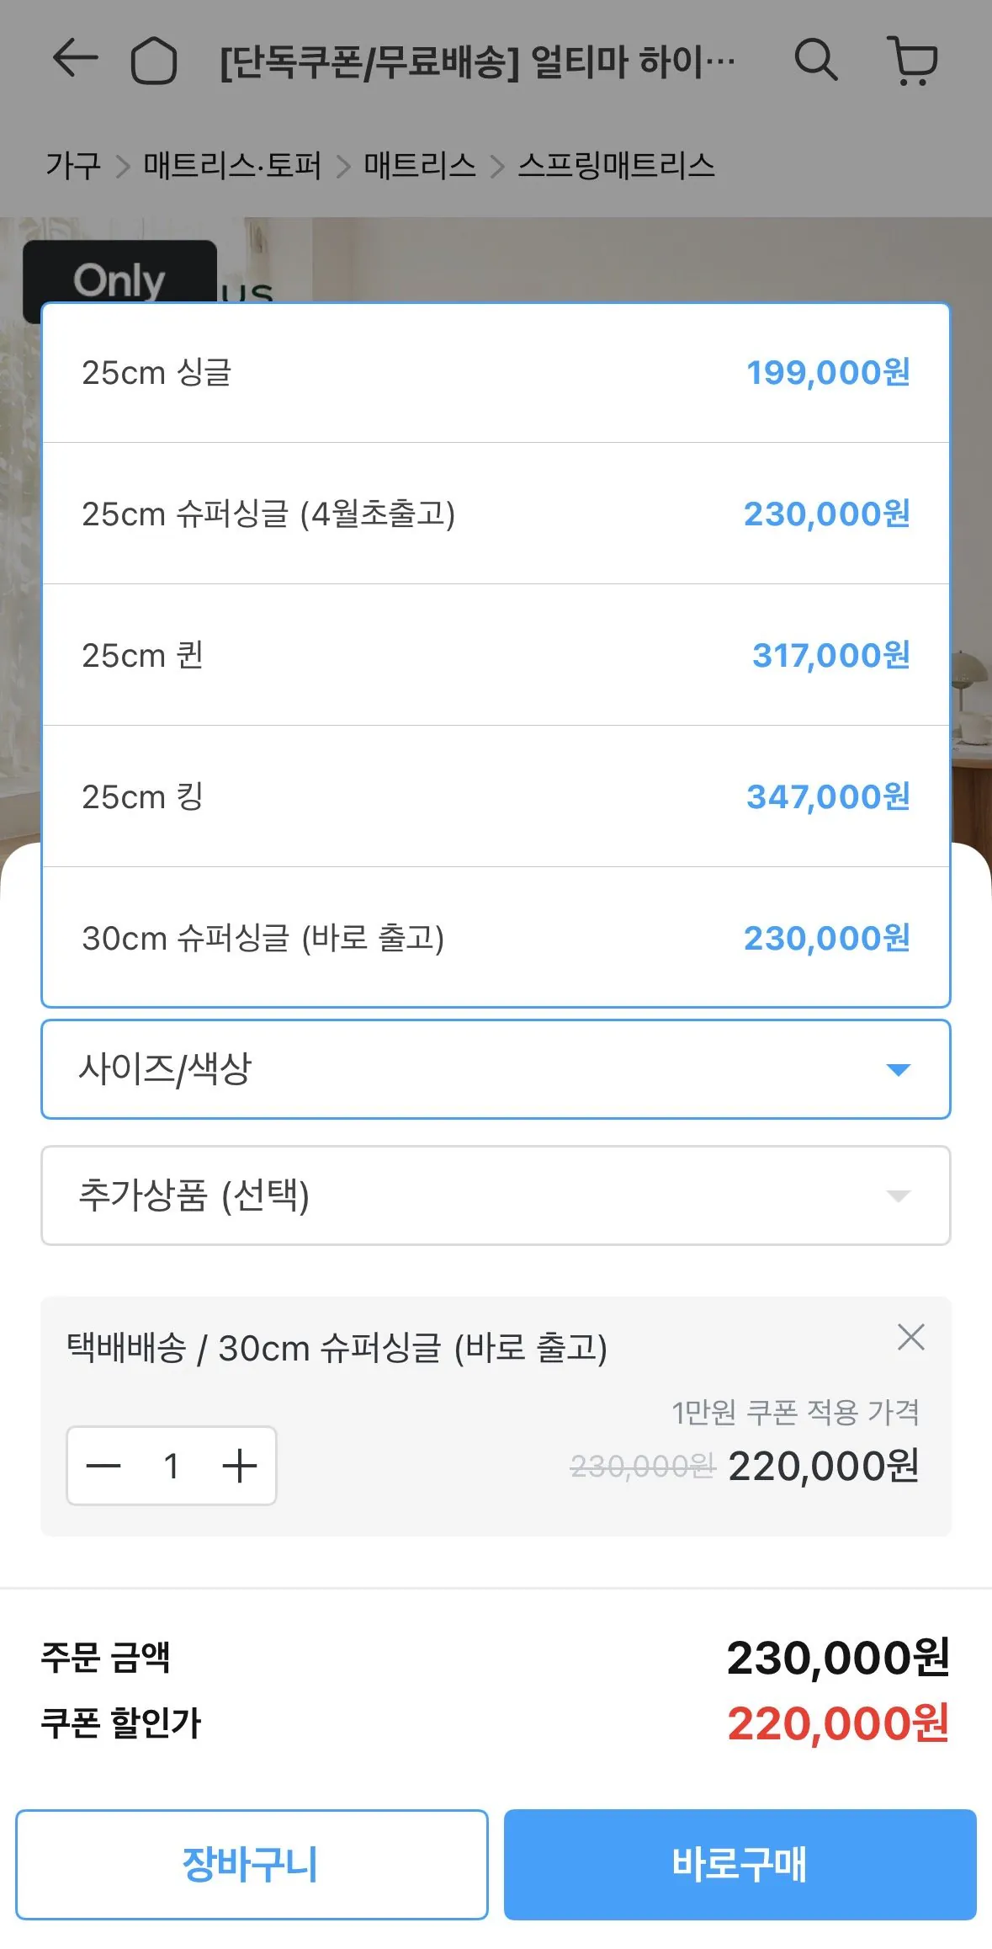Choose 30cm 슈퍼싱글 (바로 출고) option
Viewport: 992px width, 1949px height.
click(x=496, y=938)
